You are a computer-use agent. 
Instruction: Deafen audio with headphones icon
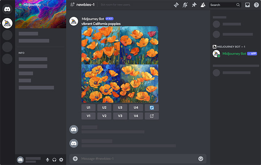tap(54, 160)
